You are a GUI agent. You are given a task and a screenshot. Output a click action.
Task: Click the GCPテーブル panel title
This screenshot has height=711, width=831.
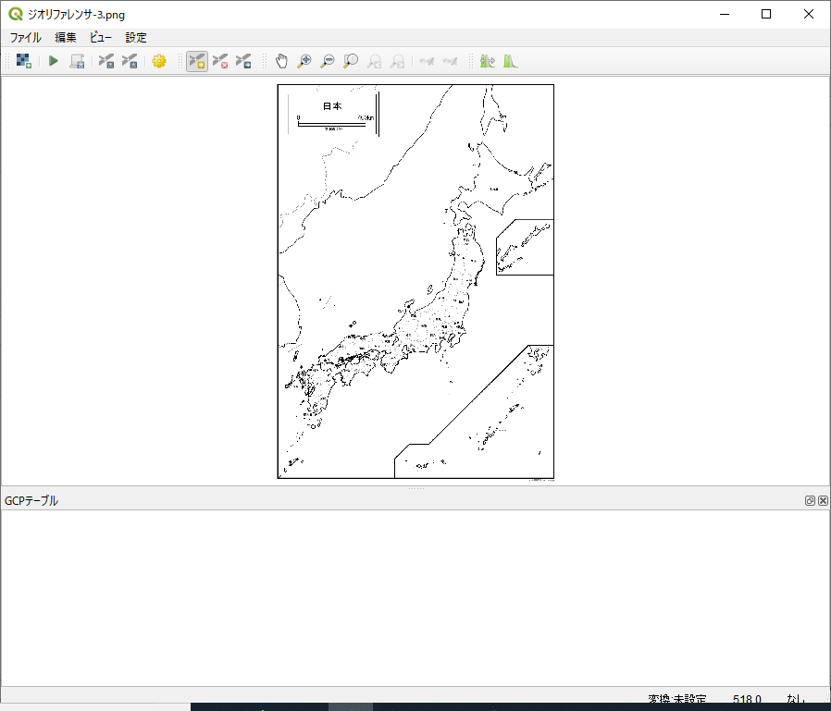(x=31, y=501)
